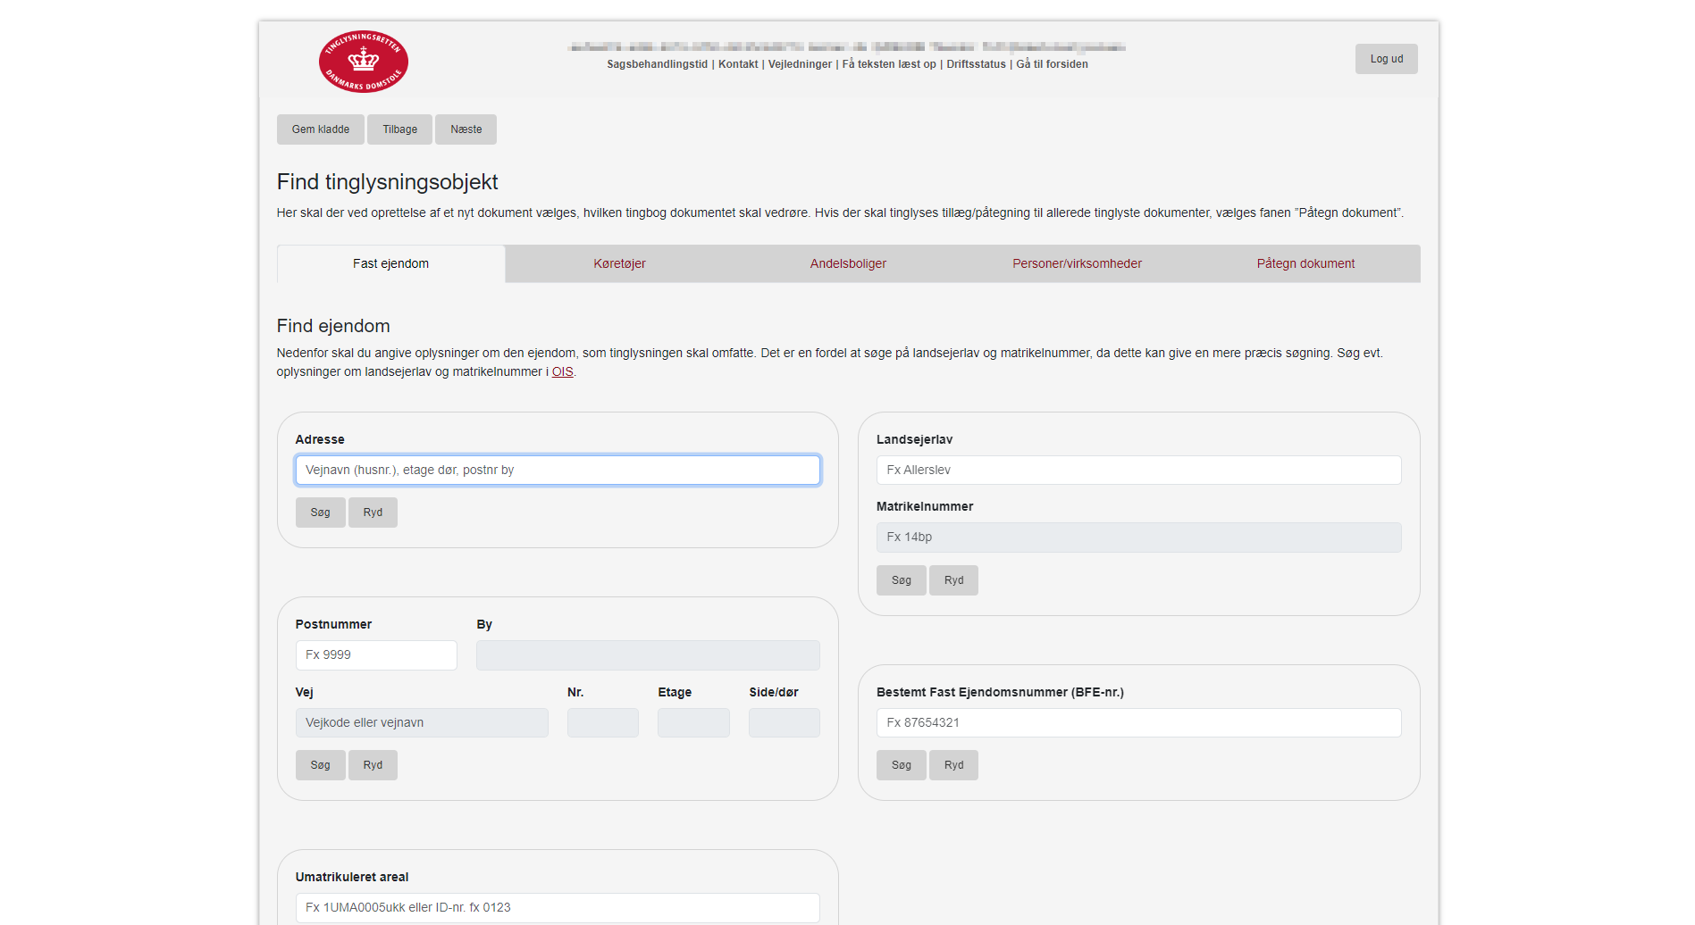Clear Matrikelnummer search with Ryd button
The height and width of the screenshot is (925, 1695).
pos(953,580)
